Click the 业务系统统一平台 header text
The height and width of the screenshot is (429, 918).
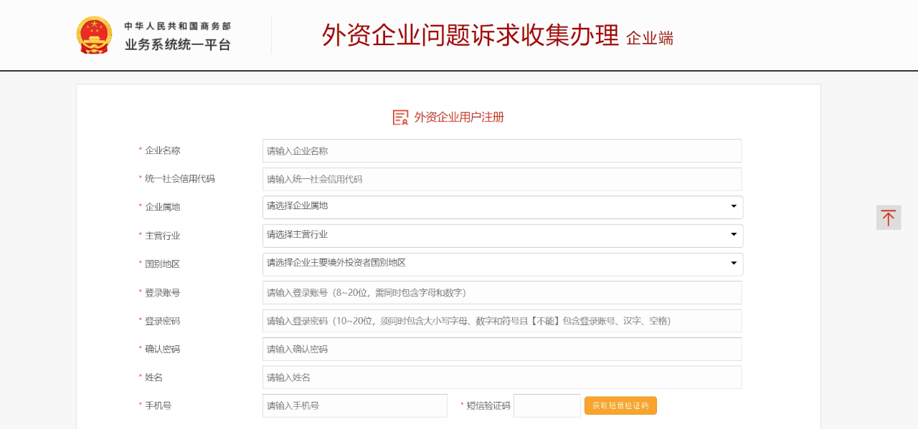click(178, 45)
